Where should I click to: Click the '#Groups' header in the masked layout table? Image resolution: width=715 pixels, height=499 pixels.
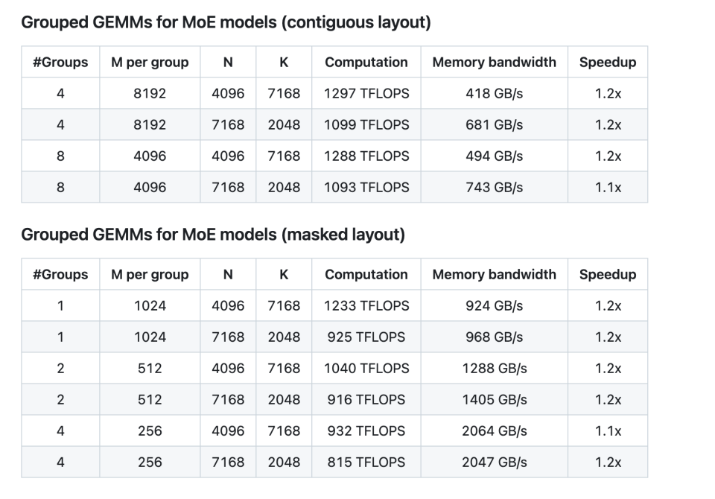60,274
